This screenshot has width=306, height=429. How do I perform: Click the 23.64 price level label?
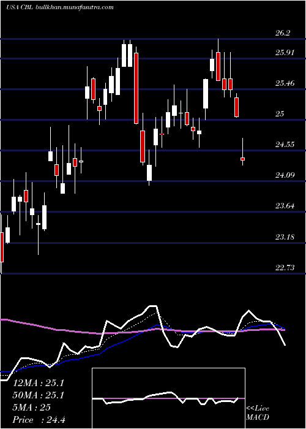click(x=285, y=205)
